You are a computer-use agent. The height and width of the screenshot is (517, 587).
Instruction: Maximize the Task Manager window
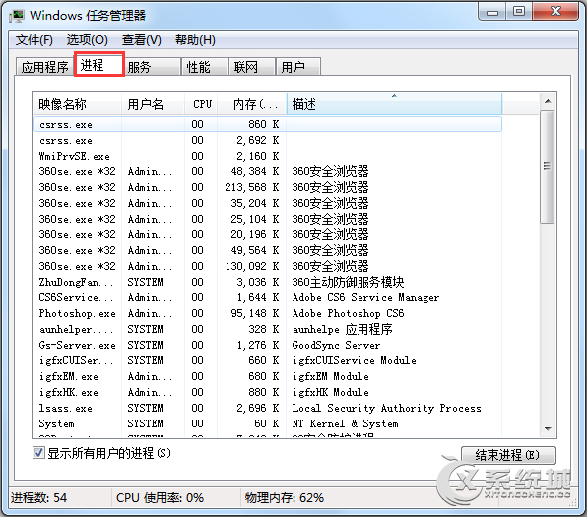coord(519,12)
